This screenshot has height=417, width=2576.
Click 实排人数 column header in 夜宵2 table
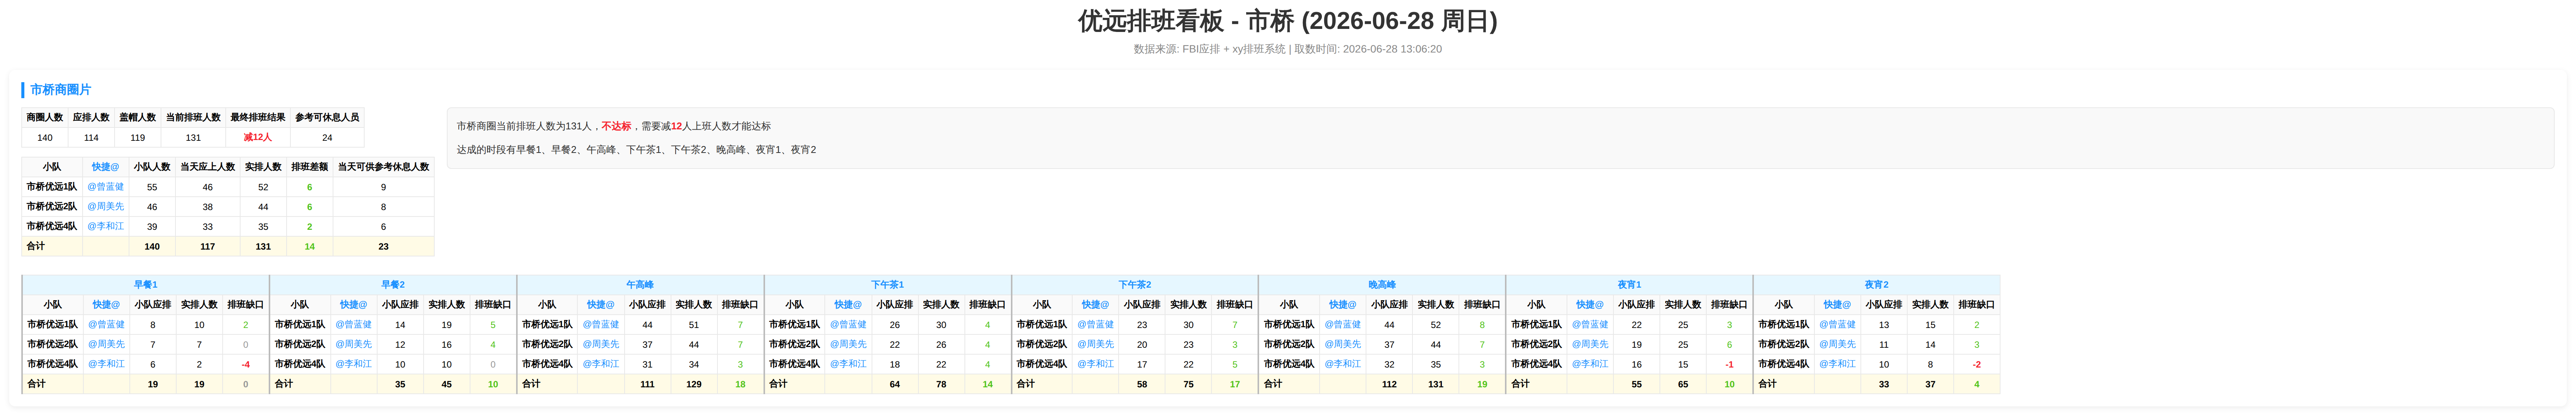(1930, 305)
